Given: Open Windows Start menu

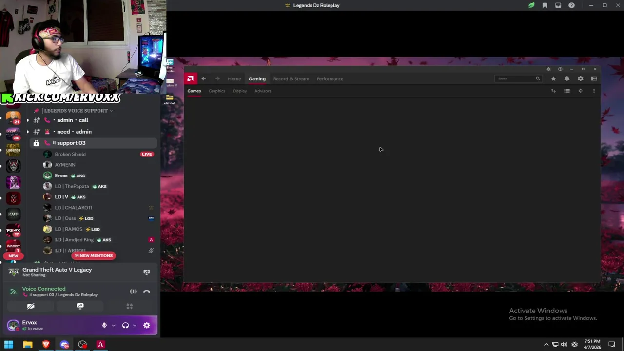Looking at the screenshot, I should [9, 345].
